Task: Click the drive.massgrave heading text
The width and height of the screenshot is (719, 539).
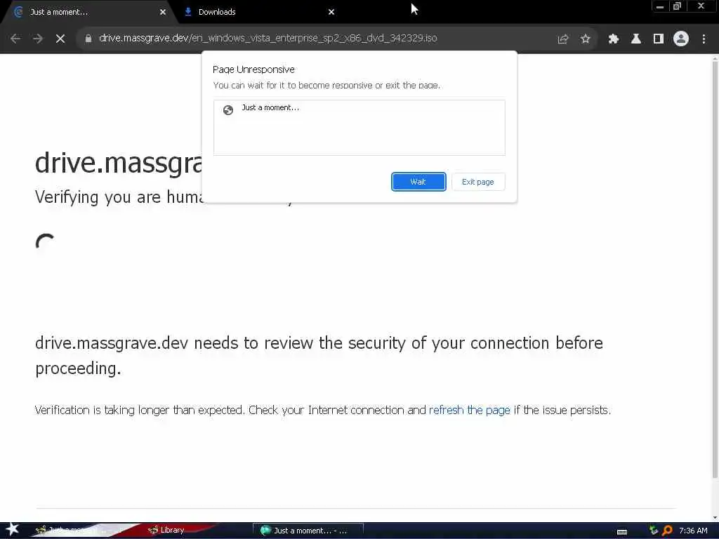Action: pos(118,163)
